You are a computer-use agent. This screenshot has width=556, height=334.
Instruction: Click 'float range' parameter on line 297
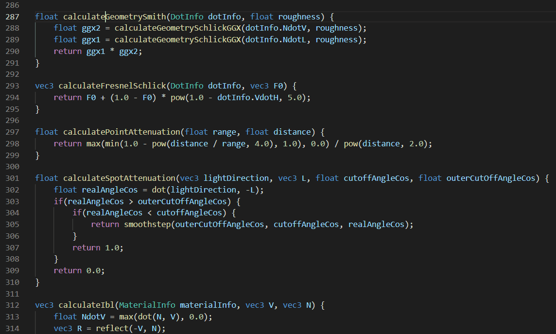(x=210, y=132)
